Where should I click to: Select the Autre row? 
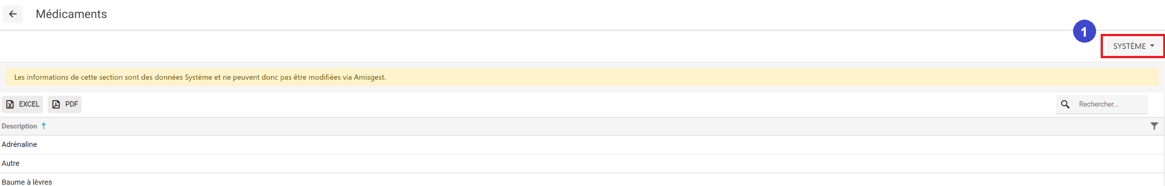(x=11, y=164)
